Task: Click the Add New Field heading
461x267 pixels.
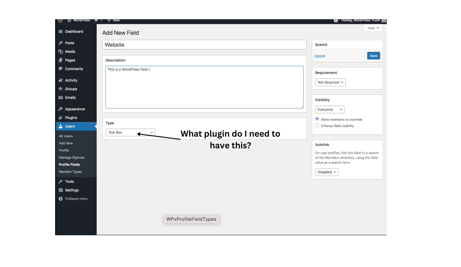Action: [x=121, y=33]
